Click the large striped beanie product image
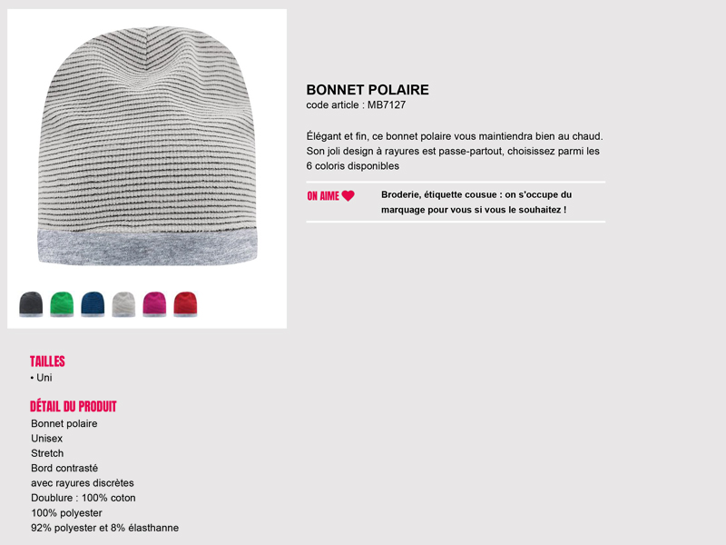726x545 pixels. [147, 146]
